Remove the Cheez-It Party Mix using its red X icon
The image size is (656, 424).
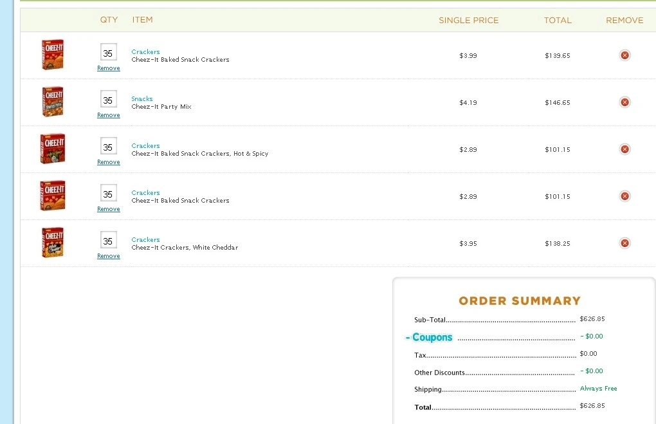(x=624, y=102)
